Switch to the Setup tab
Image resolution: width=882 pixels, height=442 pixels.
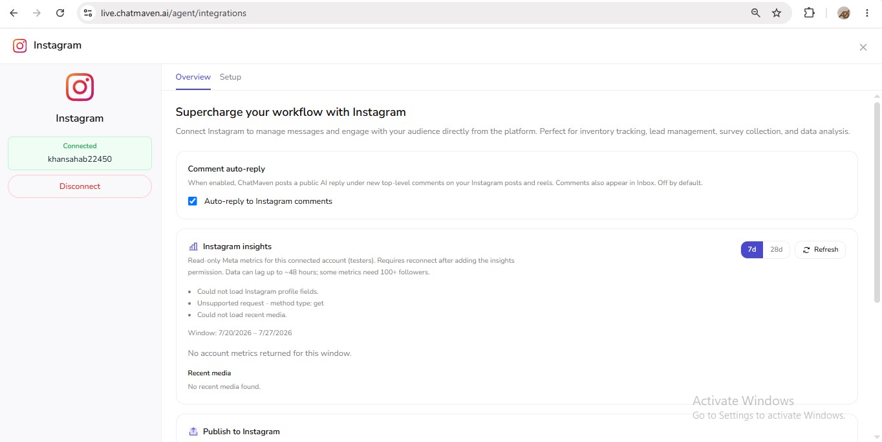click(230, 77)
